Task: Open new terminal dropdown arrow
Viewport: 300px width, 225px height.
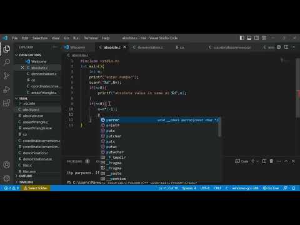Action: (257, 161)
